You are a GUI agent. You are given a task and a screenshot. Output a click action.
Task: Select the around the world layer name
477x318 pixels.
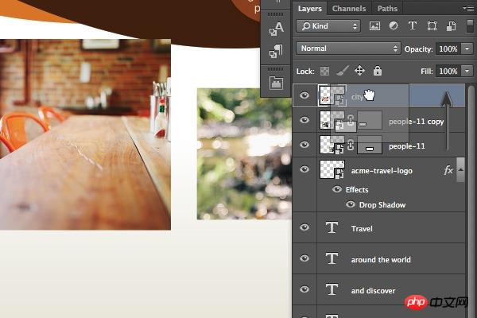pos(381,260)
